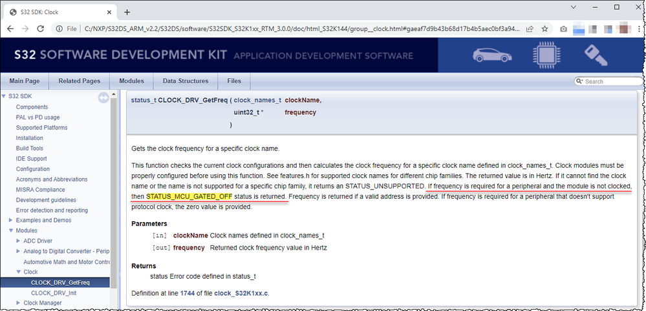Expand the Clock Manager node
Screen dimensions: 646x311
pyautogui.click(x=18, y=303)
